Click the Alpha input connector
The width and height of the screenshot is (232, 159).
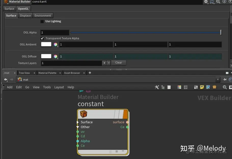[x=78, y=141]
